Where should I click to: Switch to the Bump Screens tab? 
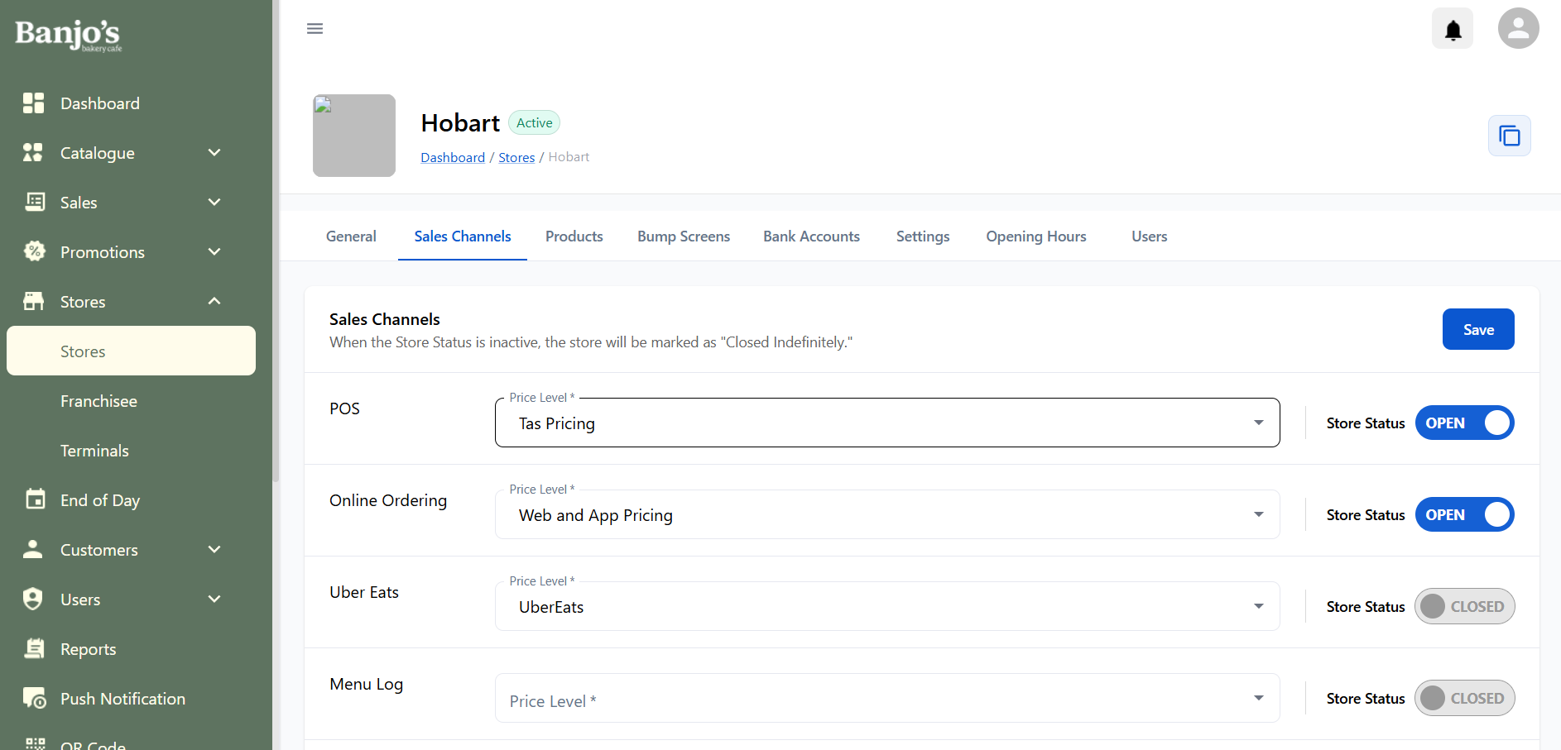pos(683,236)
